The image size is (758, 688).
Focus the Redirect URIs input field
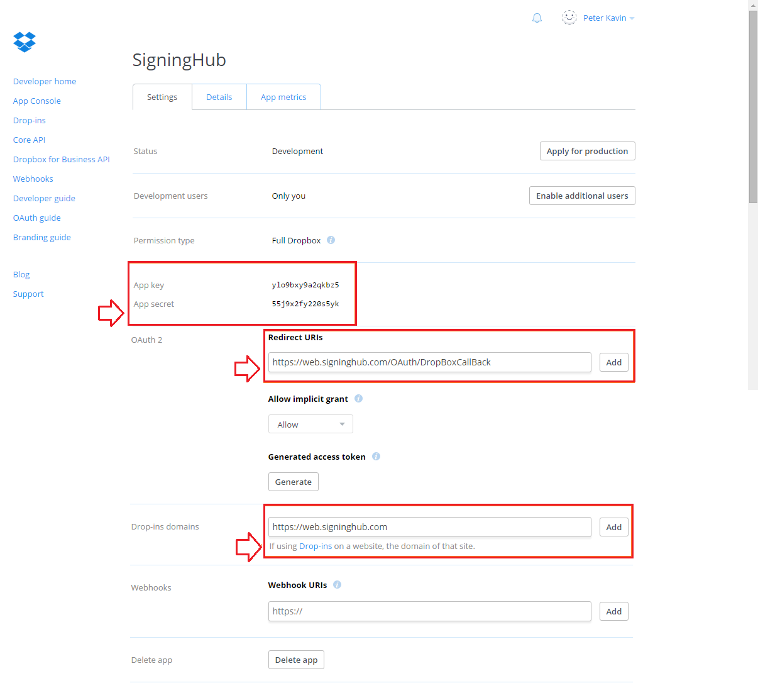430,362
